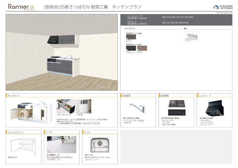
Task: Click the Suzuran Kitchen logo
Action: click(x=223, y=7)
